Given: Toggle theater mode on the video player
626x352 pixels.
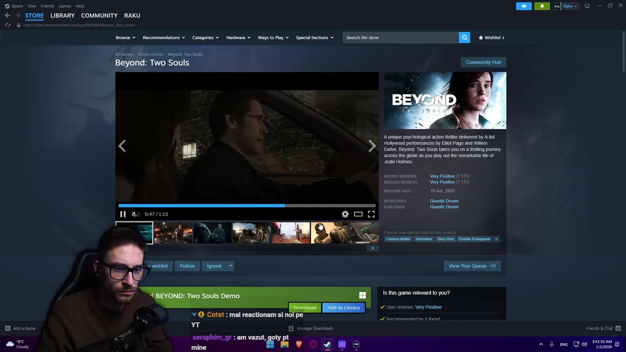Looking at the screenshot, I should point(358,214).
